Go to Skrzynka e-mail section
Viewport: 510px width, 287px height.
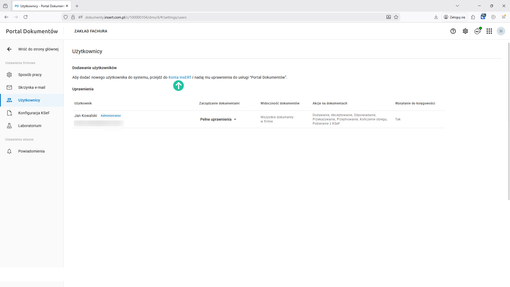pyautogui.click(x=32, y=87)
